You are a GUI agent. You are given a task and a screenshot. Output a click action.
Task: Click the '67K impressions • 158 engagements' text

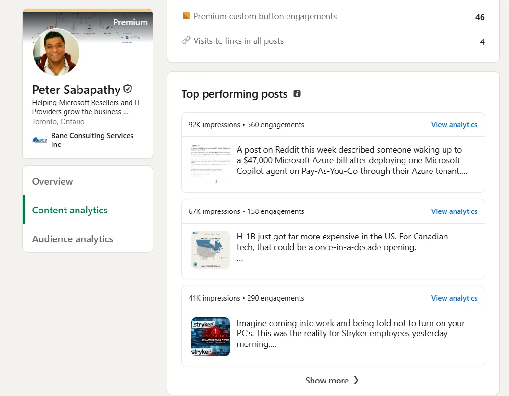pyautogui.click(x=246, y=211)
